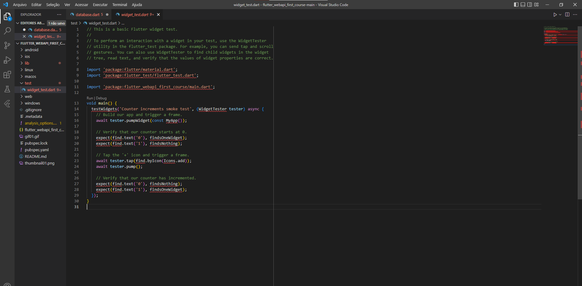The width and height of the screenshot is (582, 286).
Task: Open thumbnail01.png file
Action: coord(40,163)
